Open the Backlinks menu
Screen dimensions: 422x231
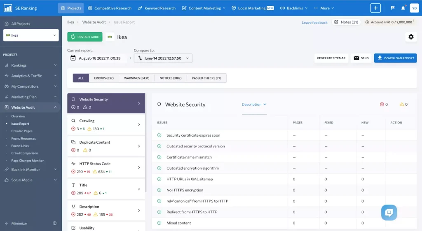pos(293,8)
